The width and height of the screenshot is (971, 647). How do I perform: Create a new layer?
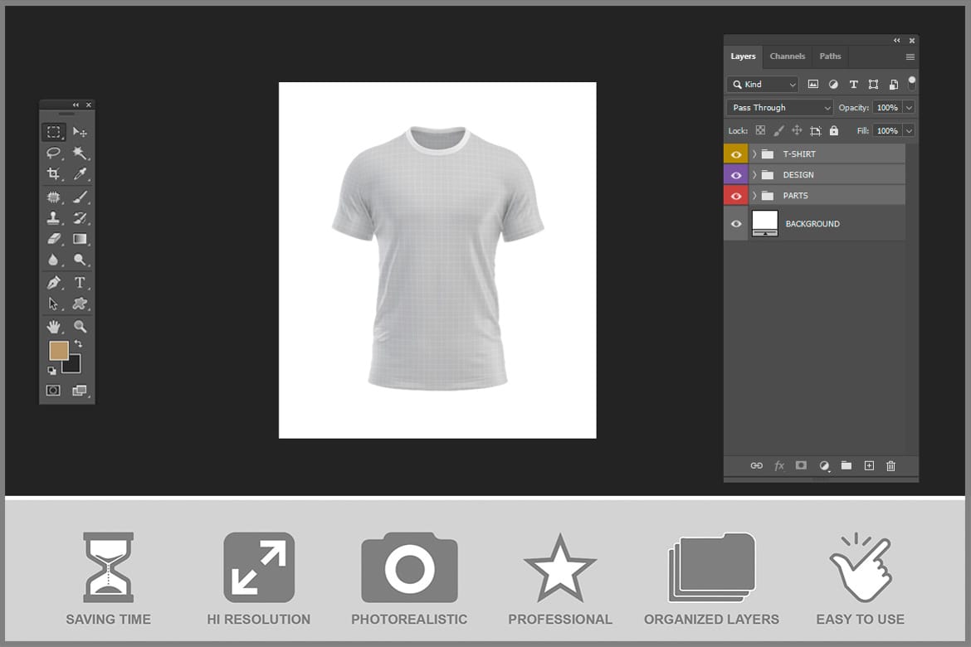(869, 465)
